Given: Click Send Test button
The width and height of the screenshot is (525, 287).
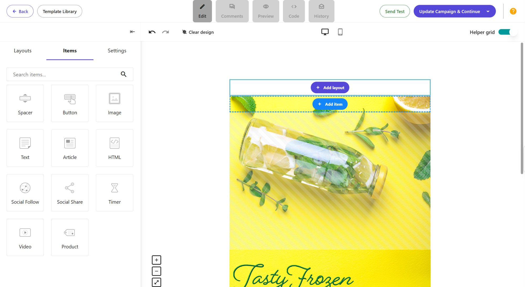Looking at the screenshot, I should click(395, 11).
